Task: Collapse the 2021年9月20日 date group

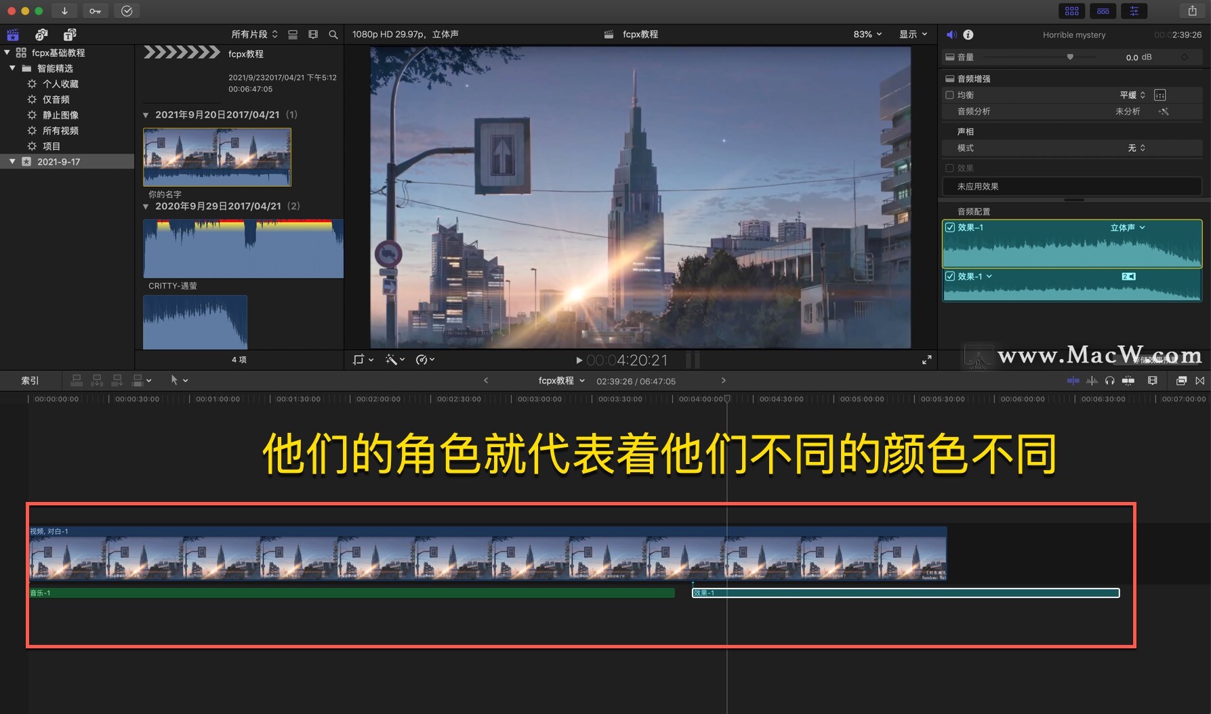Action: point(146,115)
